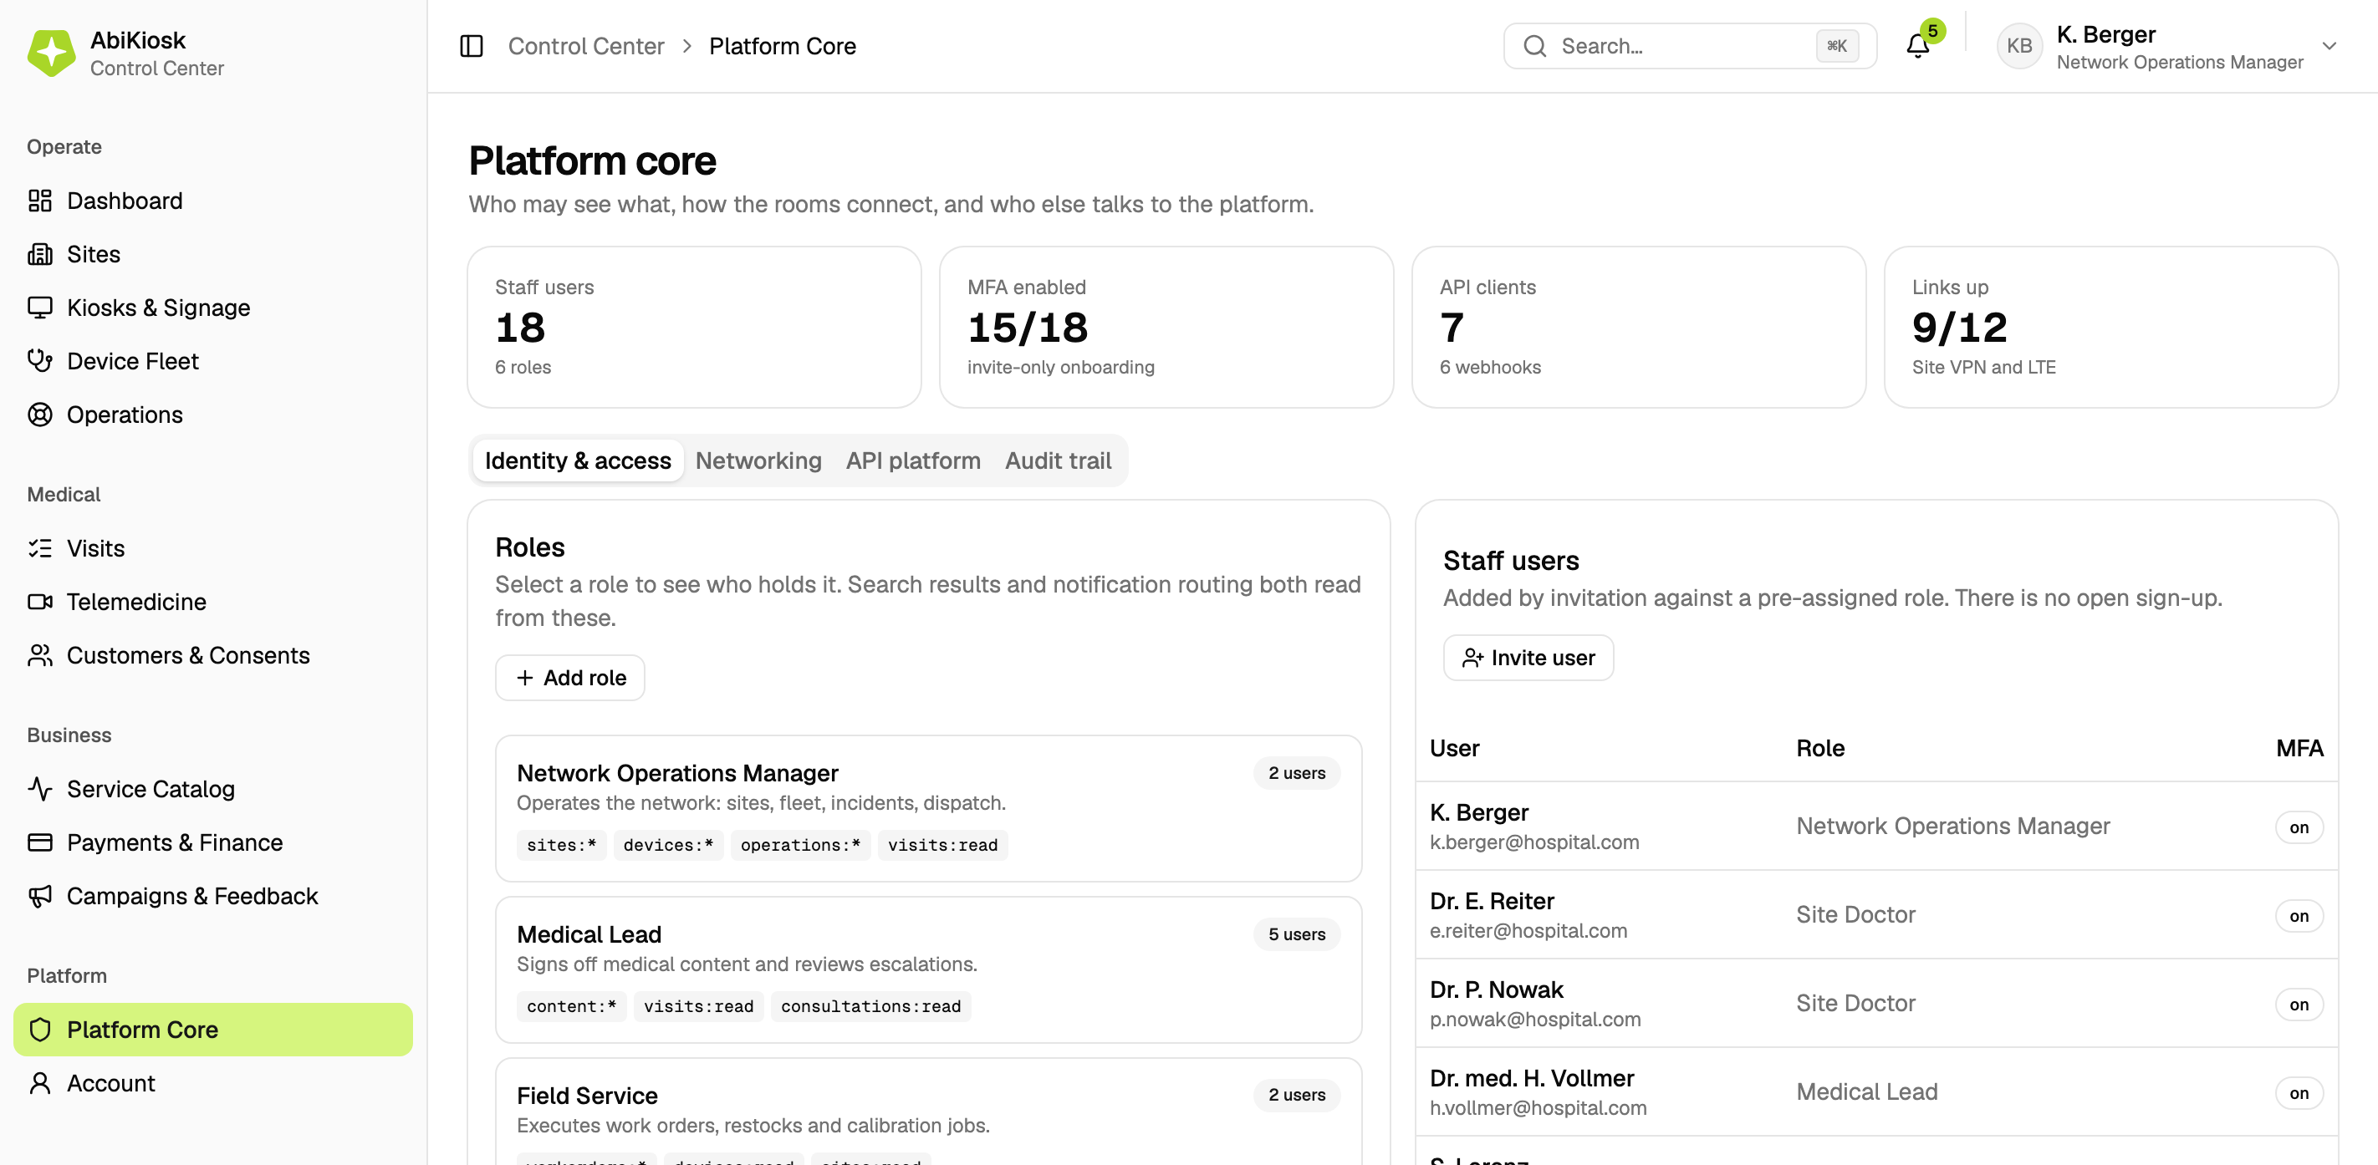
Task: Expand the Network Operations Manager role card
Action: tap(928, 808)
